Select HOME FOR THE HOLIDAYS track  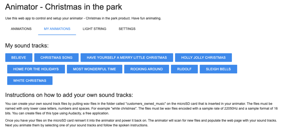pyautogui.click(x=36, y=69)
